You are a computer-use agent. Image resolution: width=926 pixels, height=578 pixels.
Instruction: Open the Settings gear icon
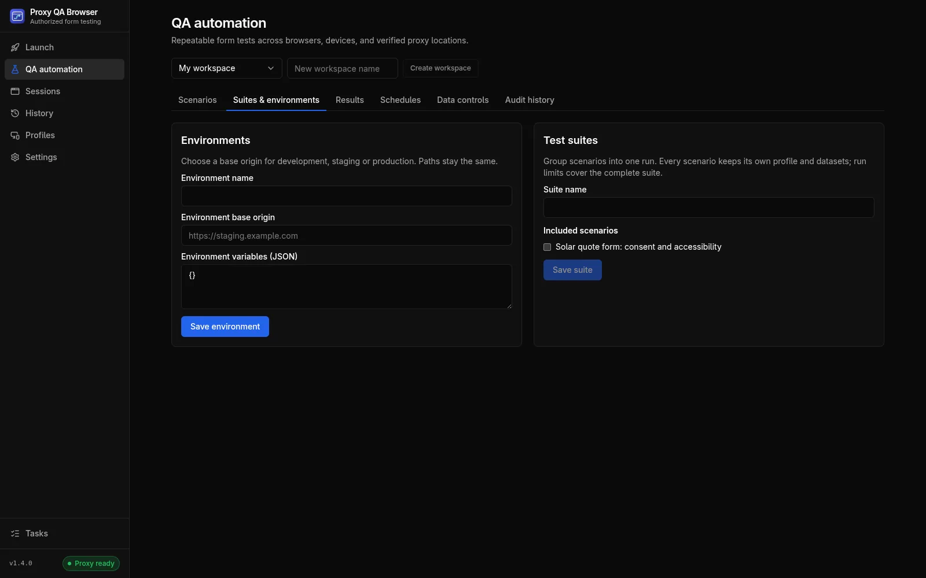(15, 157)
